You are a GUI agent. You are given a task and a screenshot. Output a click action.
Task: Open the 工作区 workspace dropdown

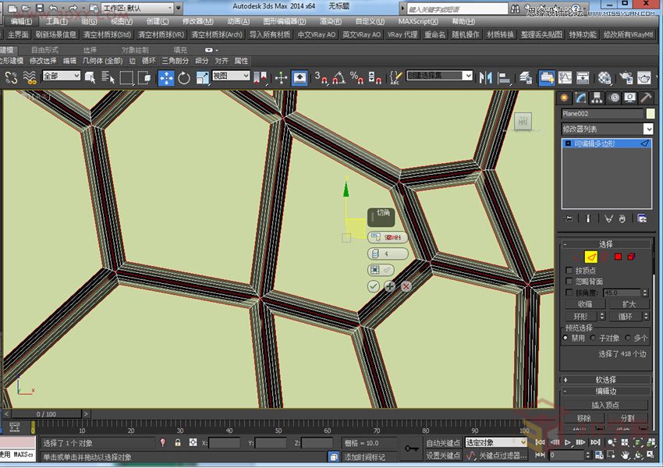coord(138,8)
